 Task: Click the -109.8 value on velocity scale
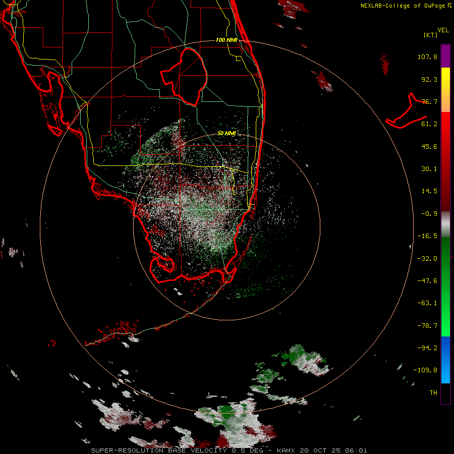[x=425, y=370]
